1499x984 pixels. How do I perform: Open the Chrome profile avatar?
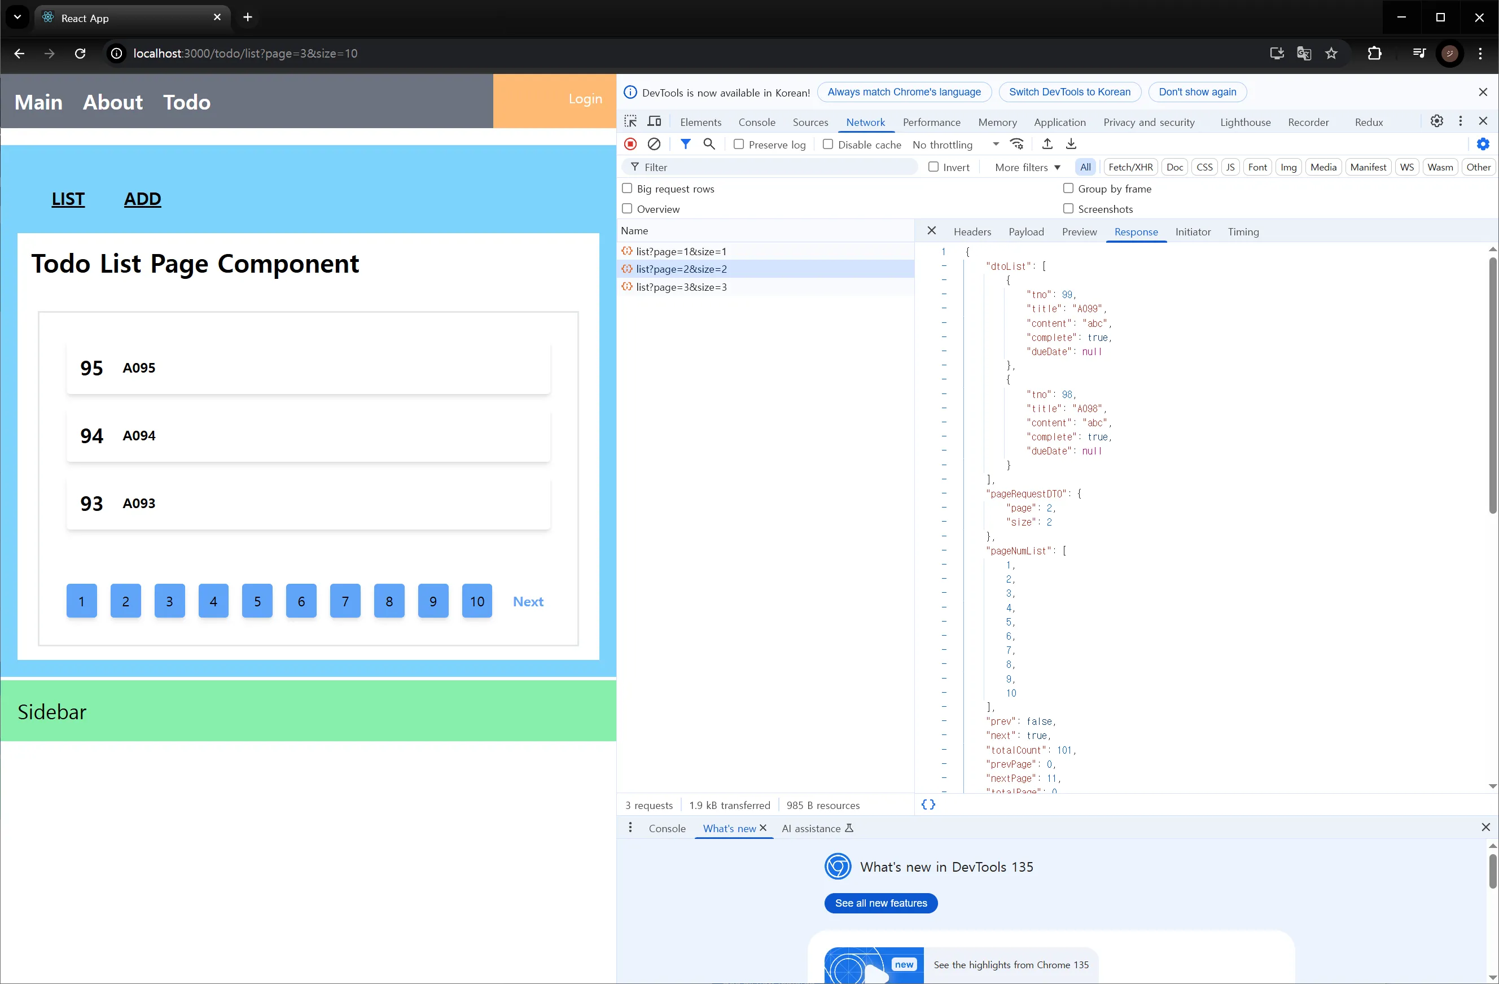pyautogui.click(x=1450, y=54)
